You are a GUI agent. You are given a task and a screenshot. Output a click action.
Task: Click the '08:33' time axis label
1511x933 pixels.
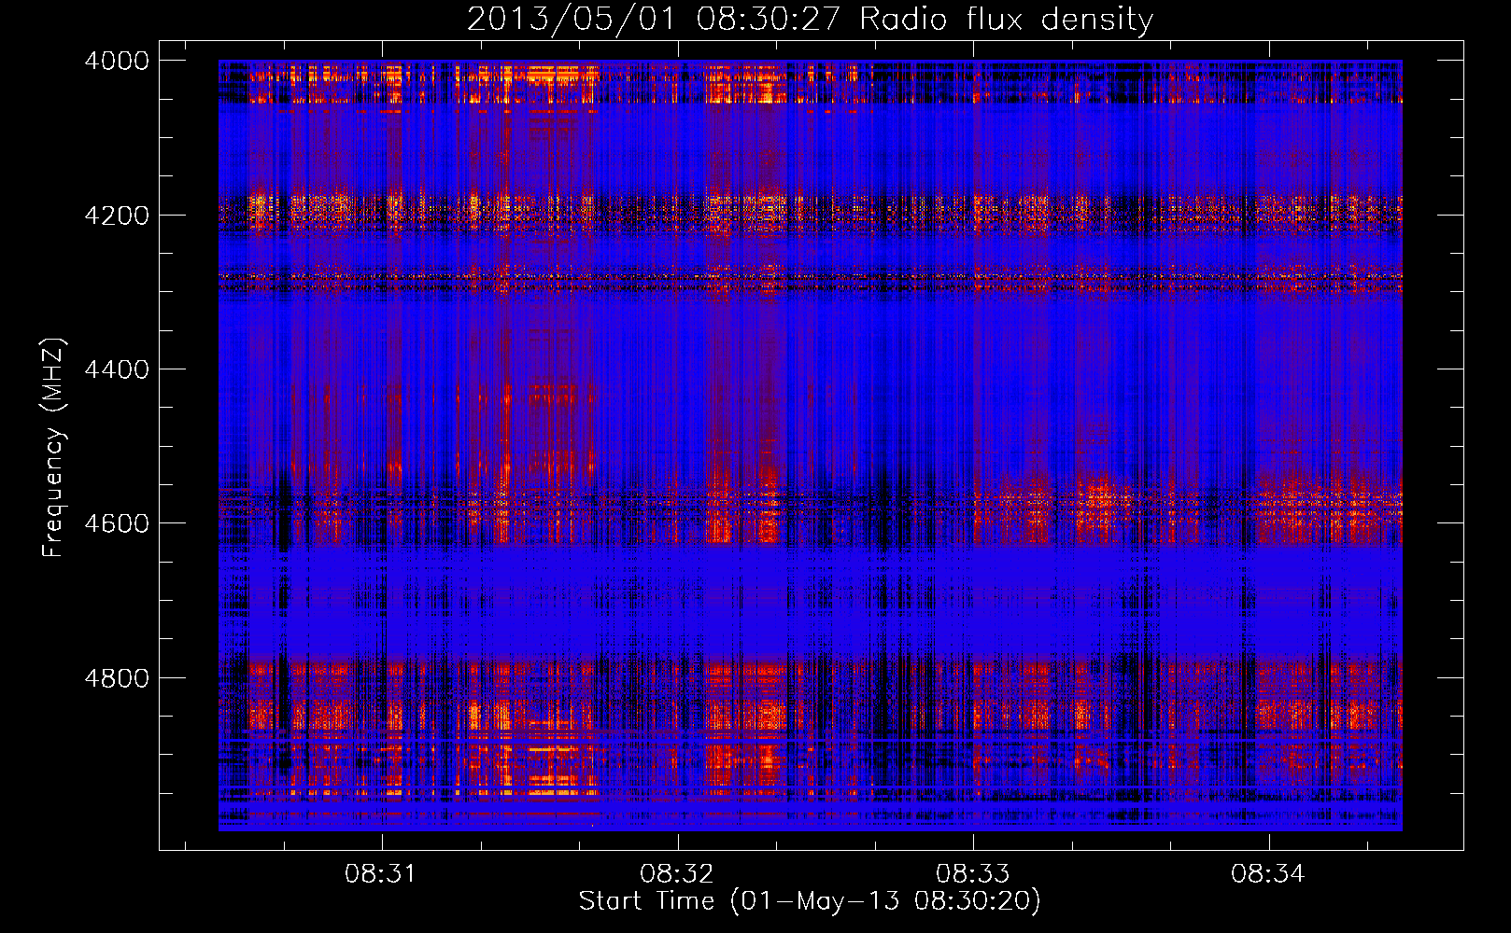(x=972, y=874)
